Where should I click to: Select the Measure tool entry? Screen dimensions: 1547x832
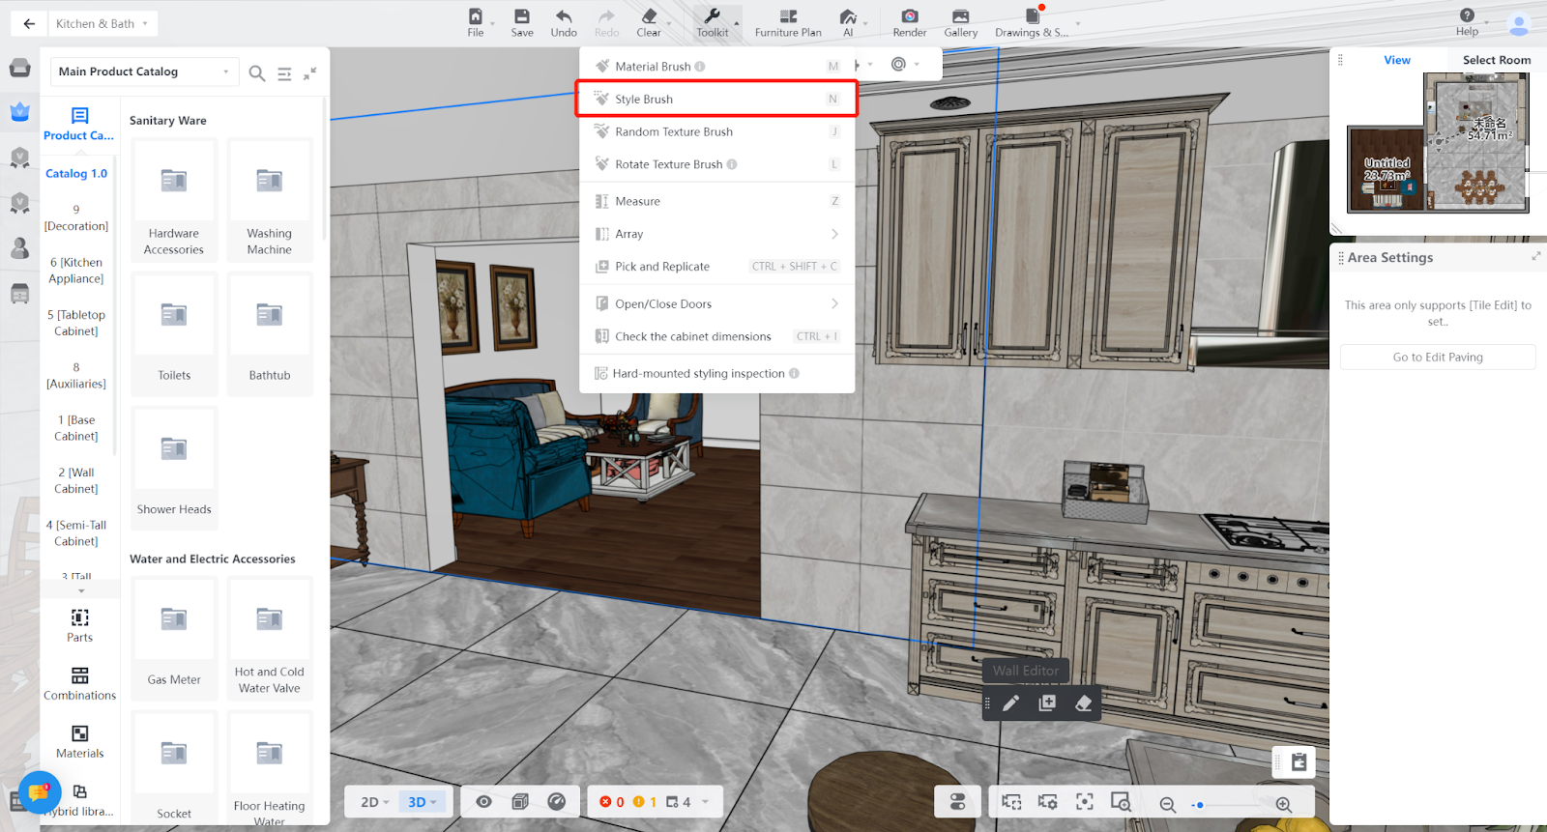[x=716, y=201]
